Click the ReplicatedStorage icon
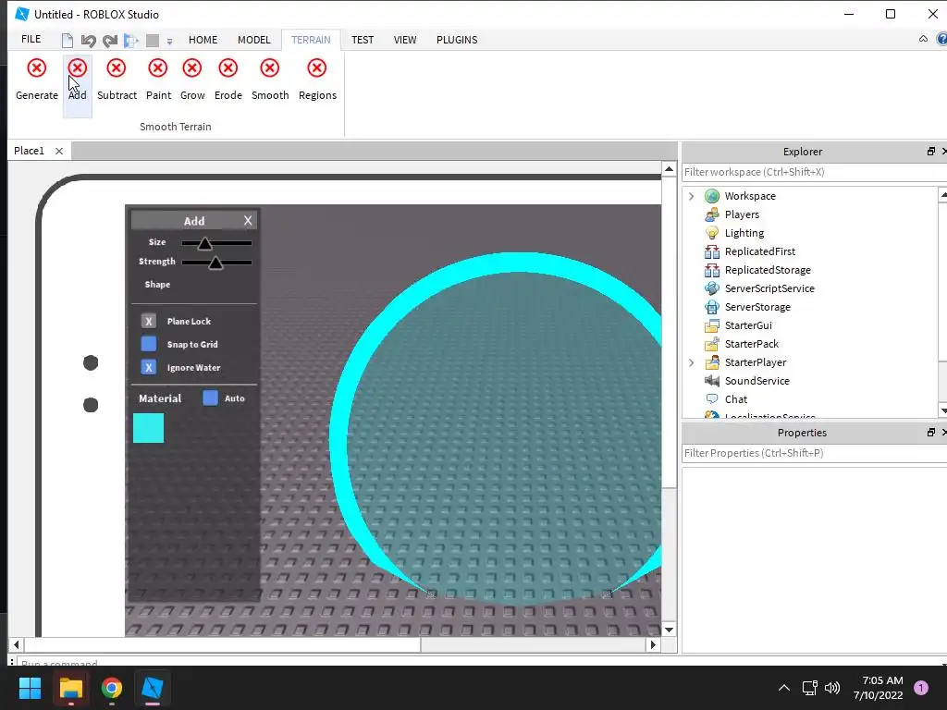Screen dimensions: 947x710 pyautogui.click(x=712, y=270)
